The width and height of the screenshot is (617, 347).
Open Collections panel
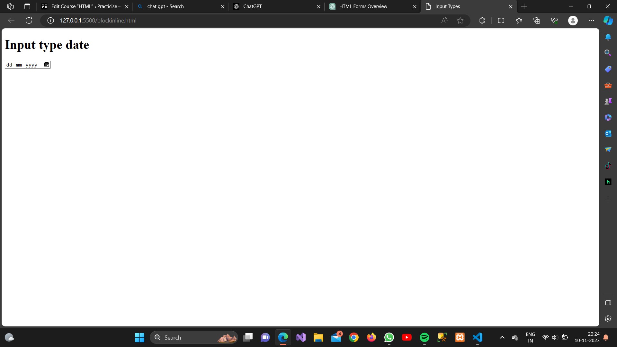tap(537, 21)
